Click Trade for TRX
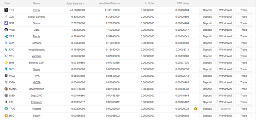The width and height of the screenshot is (256, 120). [x=243, y=10]
